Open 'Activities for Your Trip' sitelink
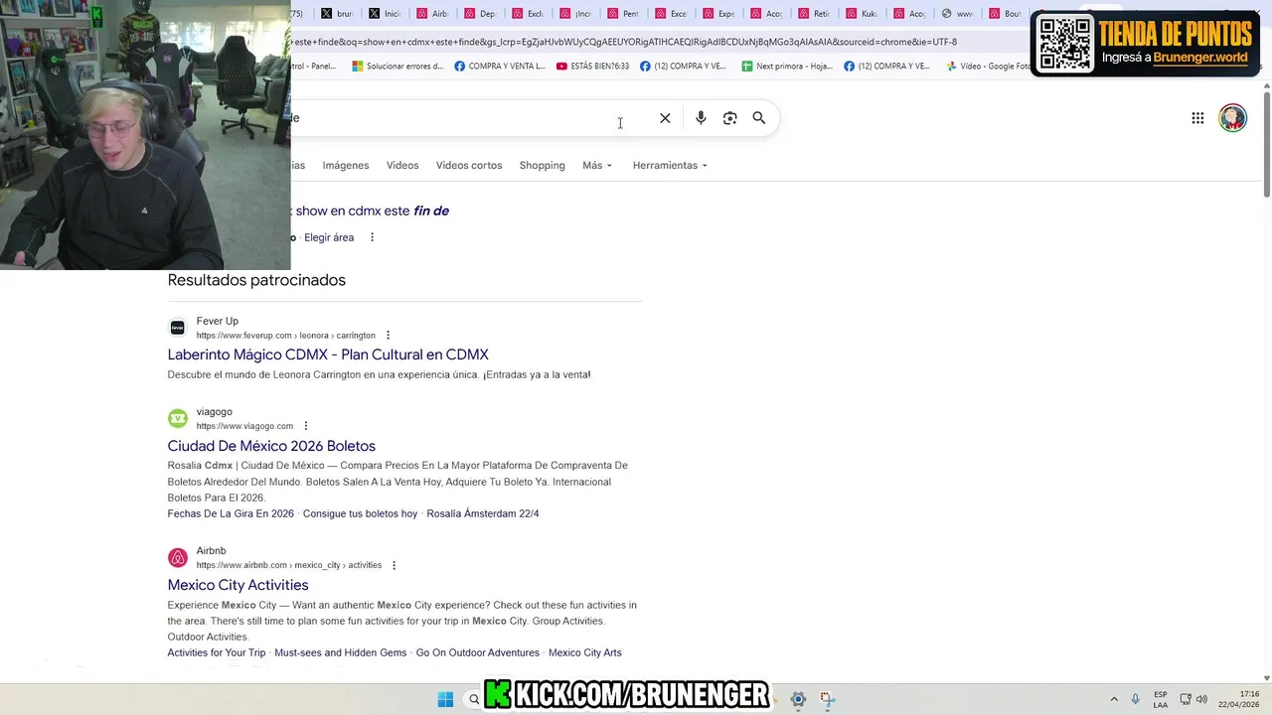The height and width of the screenshot is (715, 1272). pos(217,652)
